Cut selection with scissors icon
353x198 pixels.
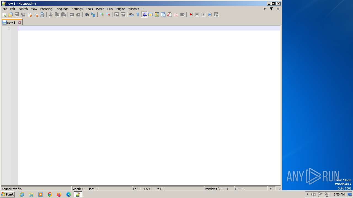51,15
